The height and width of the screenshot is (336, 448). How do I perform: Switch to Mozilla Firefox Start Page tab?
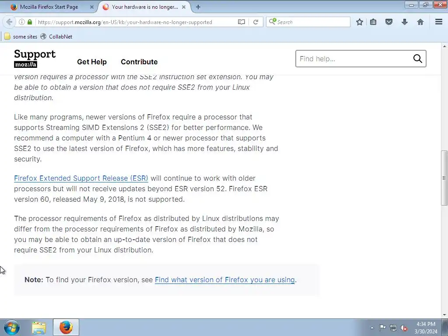pyautogui.click(x=49, y=7)
